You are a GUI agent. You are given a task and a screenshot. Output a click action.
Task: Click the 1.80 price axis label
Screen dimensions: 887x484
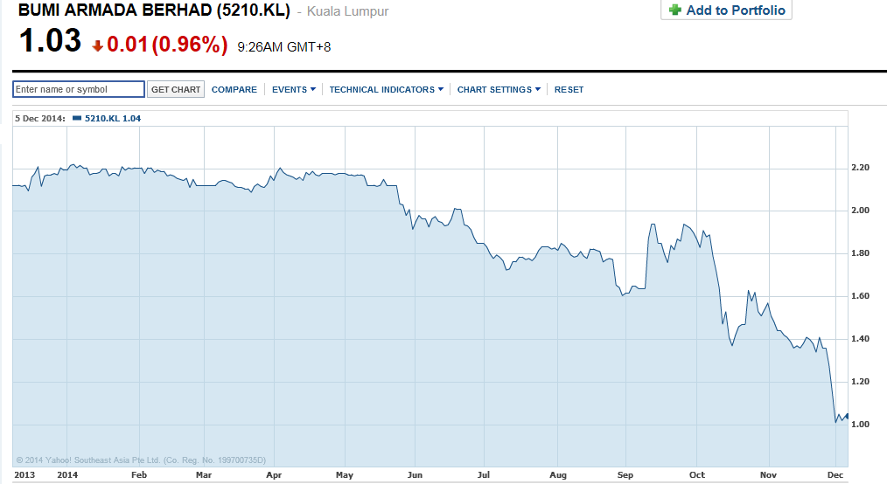pos(860,253)
